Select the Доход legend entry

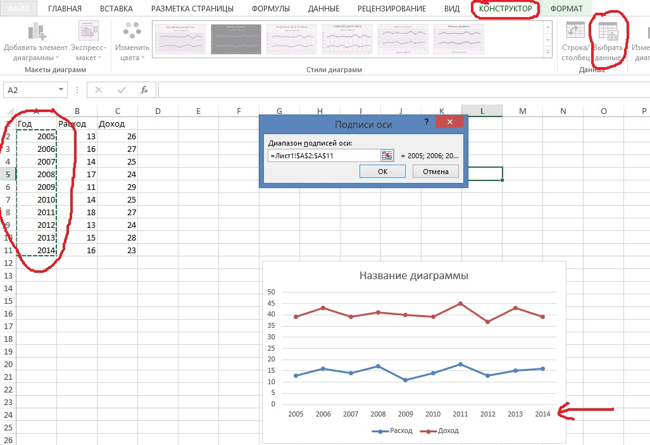click(439, 430)
